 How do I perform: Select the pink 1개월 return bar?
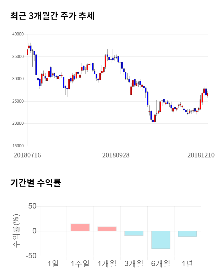[x=107, y=229]
